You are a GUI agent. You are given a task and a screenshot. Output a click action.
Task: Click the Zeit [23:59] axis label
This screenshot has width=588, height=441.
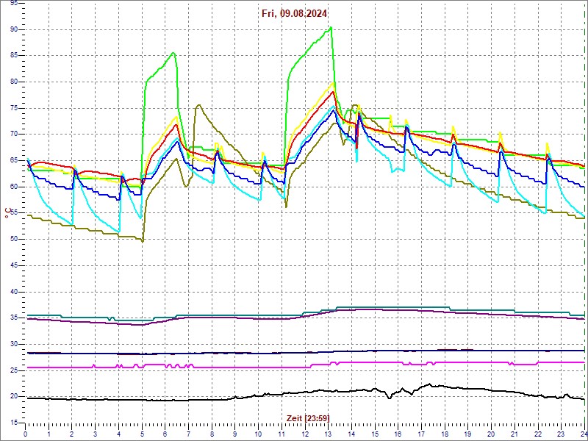(x=308, y=418)
